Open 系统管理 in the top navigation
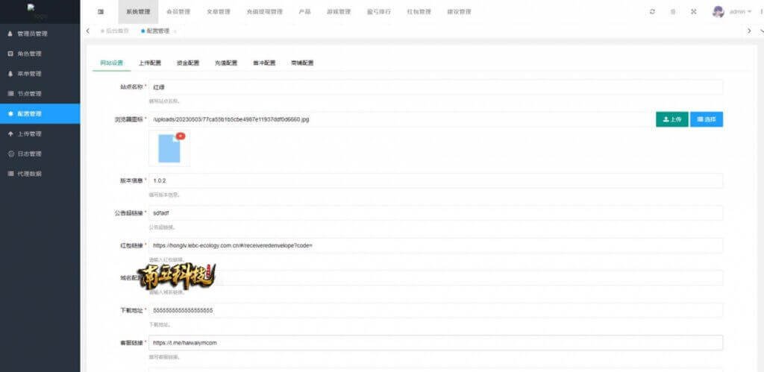The image size is (764, 372). click(138, 12)
